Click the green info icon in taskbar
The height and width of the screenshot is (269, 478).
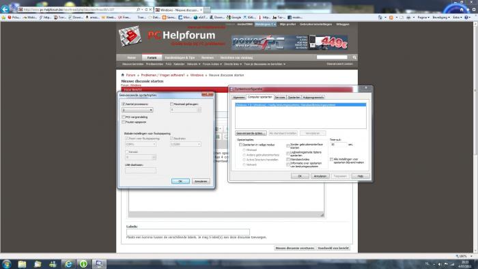pos(83,264)
